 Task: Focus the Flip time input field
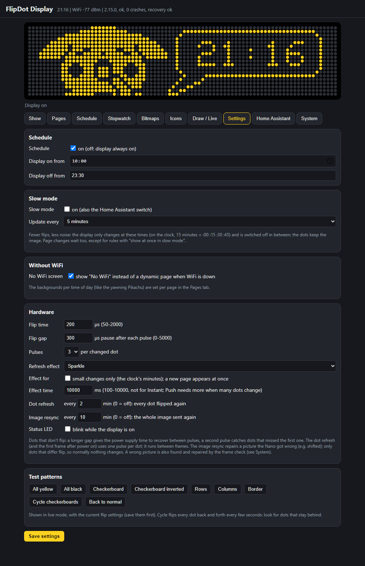coord(78,324)
